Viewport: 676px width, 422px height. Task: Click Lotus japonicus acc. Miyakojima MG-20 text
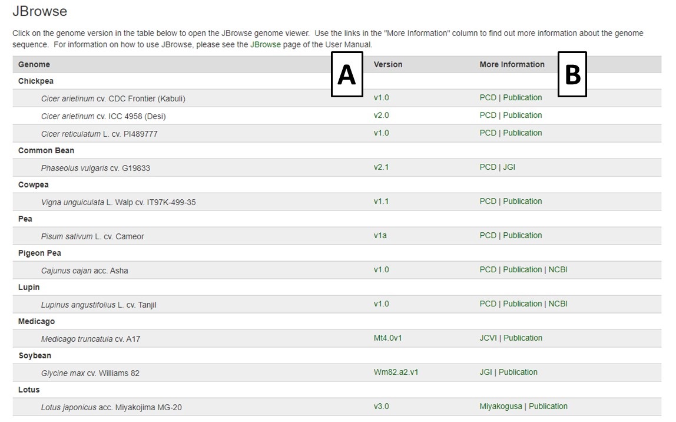pos(111,407)
